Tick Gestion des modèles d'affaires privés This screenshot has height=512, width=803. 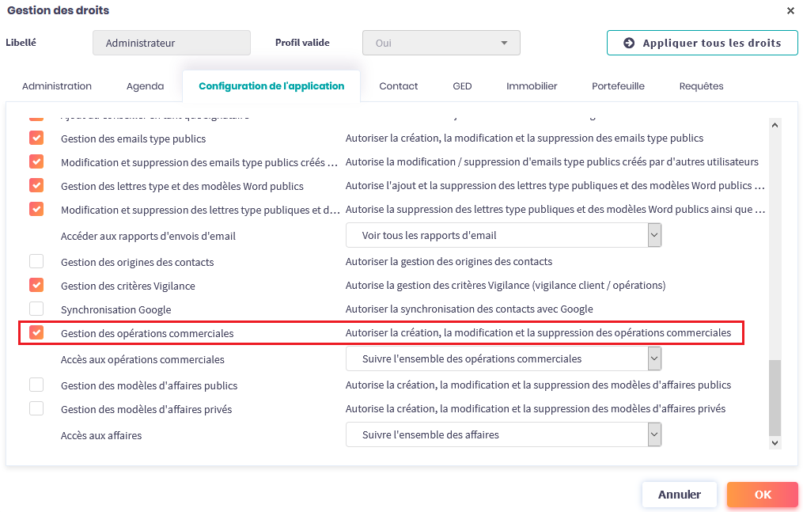coord(36,409)
